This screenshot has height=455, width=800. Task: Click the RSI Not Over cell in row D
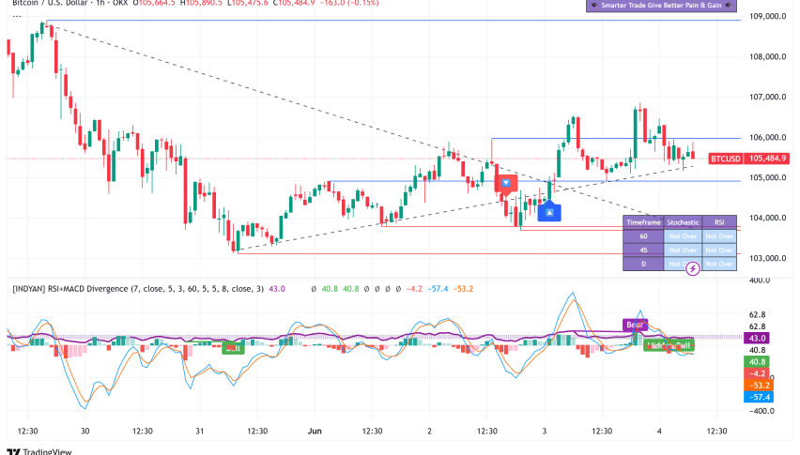coord(719,264)
